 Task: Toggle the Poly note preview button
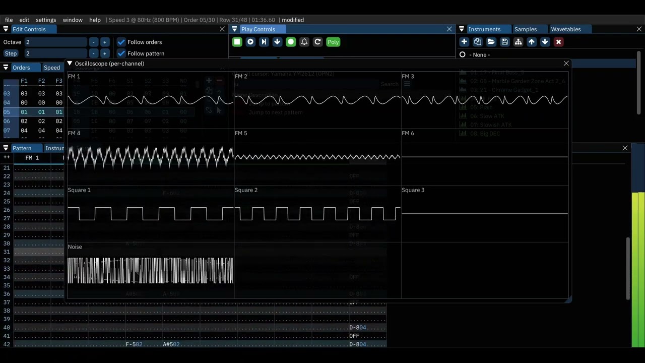coord(333,42)
